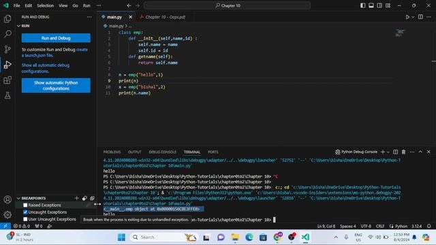Open the Testing flask view
Image resolution: width=436 pixels, height=245 pixels.
[7, 95]
